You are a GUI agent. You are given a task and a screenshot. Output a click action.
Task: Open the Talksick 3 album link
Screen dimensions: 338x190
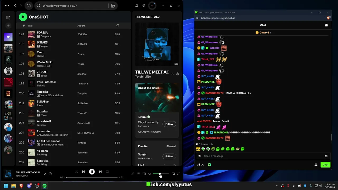[83, 84]
